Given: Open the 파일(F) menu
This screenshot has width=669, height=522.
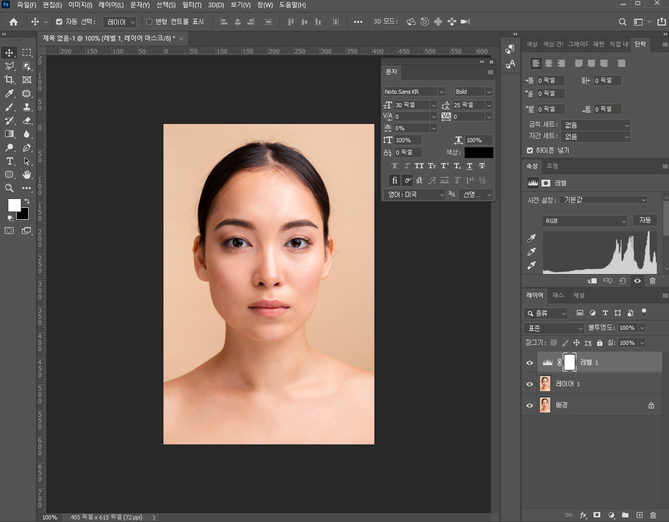Looking at the screenshot, I should coord(27,5).
